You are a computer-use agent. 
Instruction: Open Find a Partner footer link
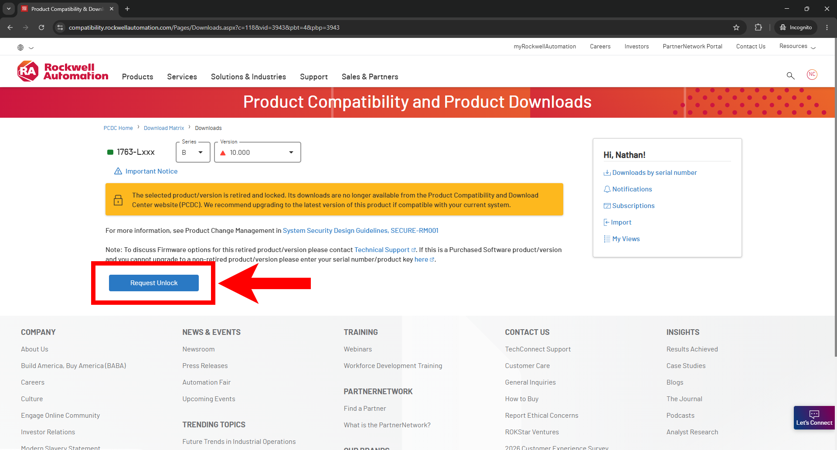[x=364, y=409]
